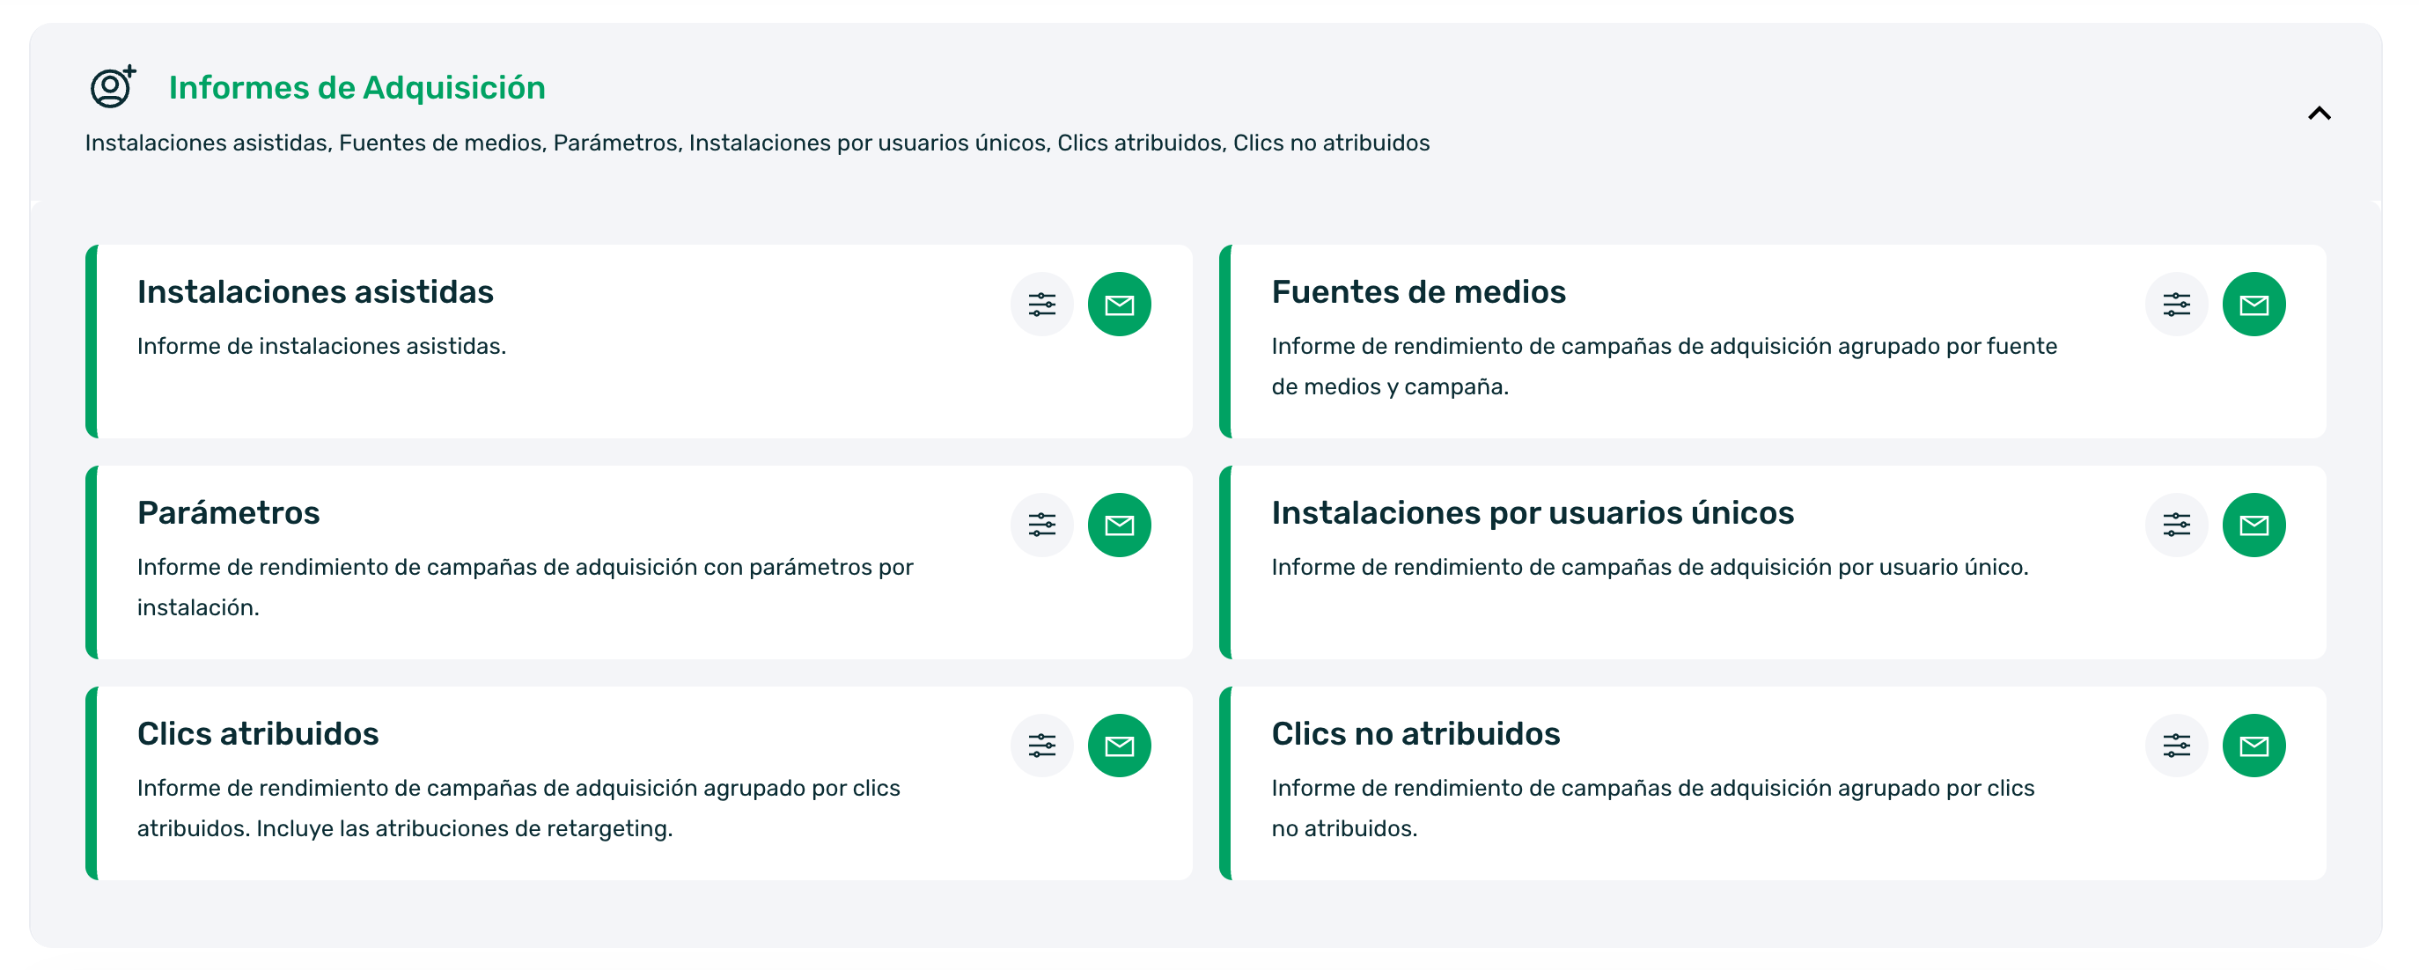
Task: Open filter settings for Instalaciones asistidas report
Action: point(1041,304)
